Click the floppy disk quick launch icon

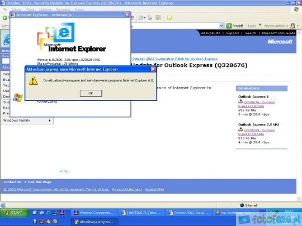point(62,213)
